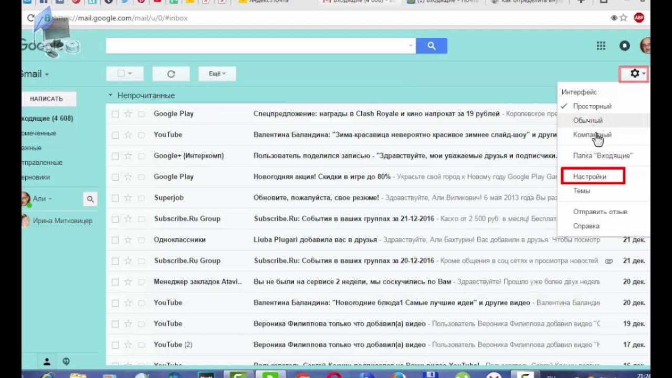Star the Superjob email
The image size is (672, 378).
tap(128, 198)
